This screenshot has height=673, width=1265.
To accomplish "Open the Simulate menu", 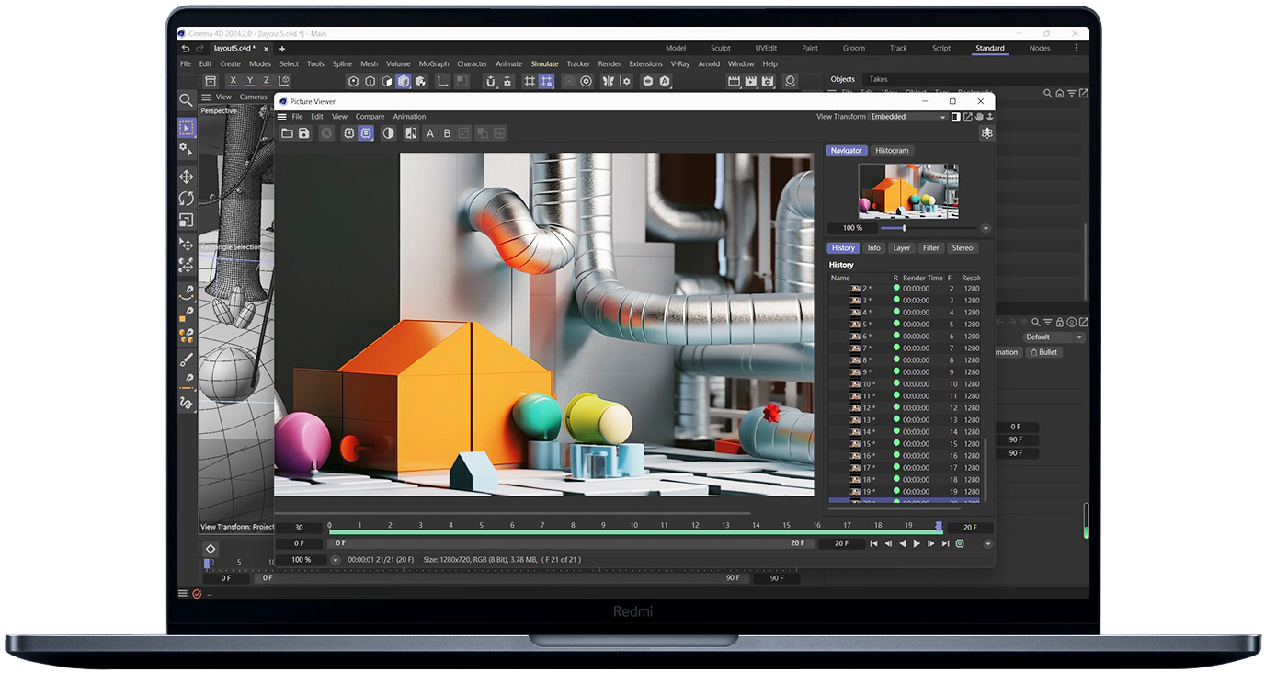I will point(544,63).
